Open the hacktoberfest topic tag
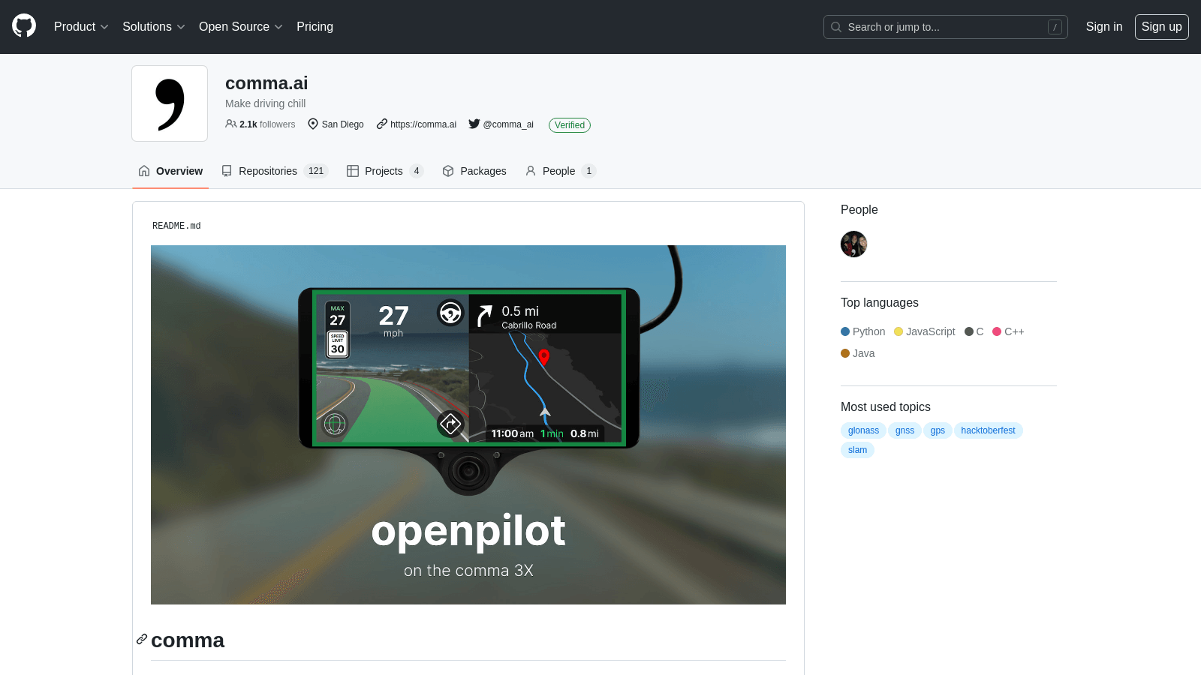1201x675 pixels. click(988, 430)
